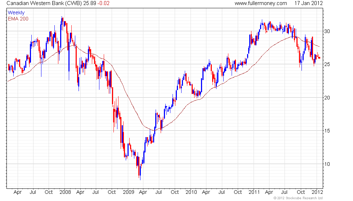Click the current price 25.89 in title
Viewport: 353px width, 201px height.
pyautogui.click(x=90, y=3)
